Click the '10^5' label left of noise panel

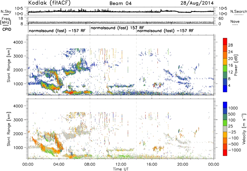pos(19,8)
